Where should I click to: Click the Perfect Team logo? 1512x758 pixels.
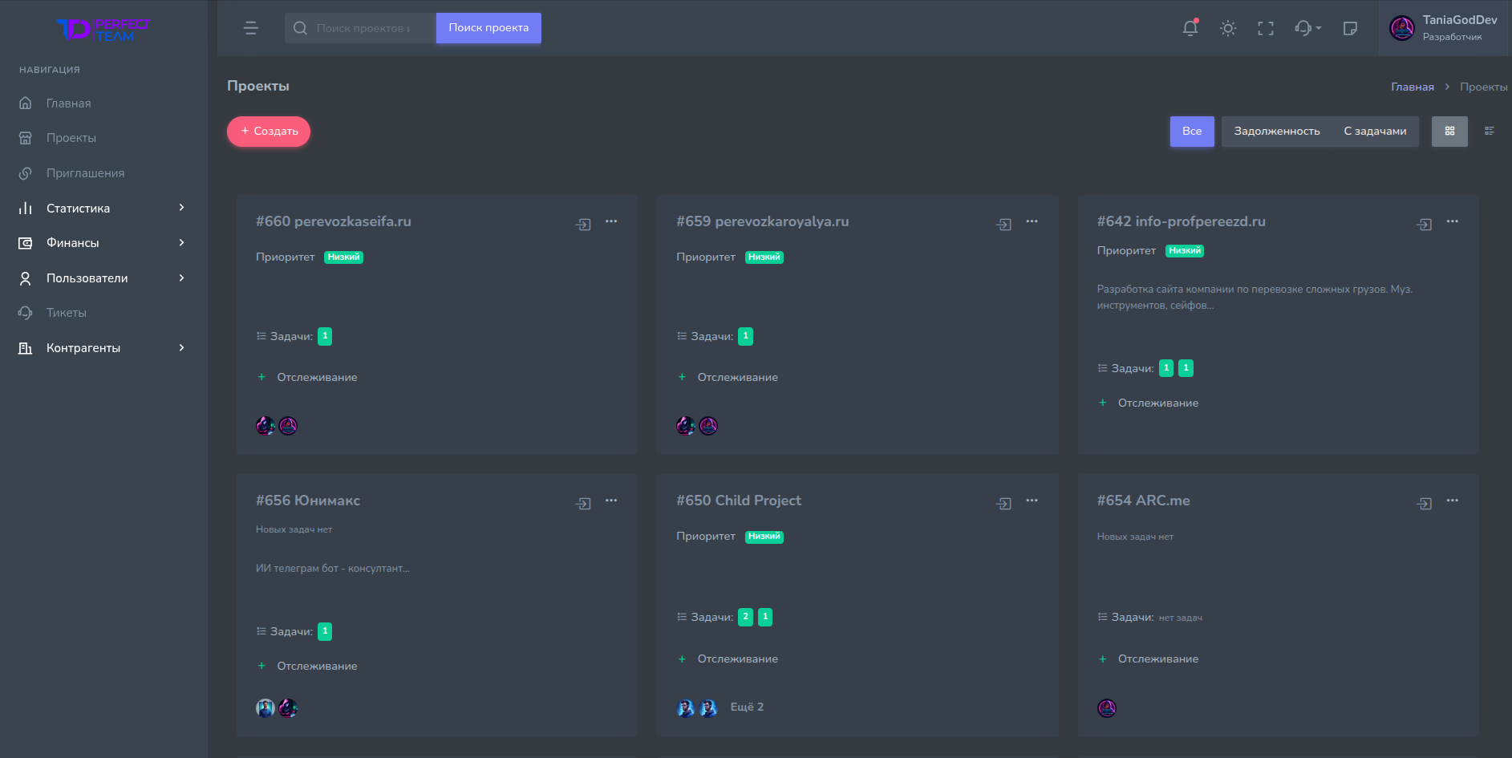(103, 30)
